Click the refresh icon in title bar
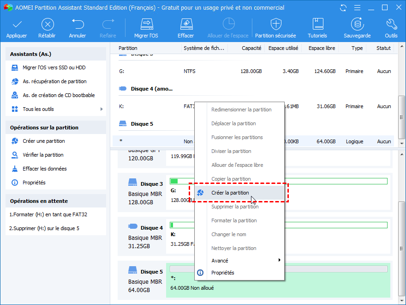Screen dimensions: 406x305 pos(342,8)
